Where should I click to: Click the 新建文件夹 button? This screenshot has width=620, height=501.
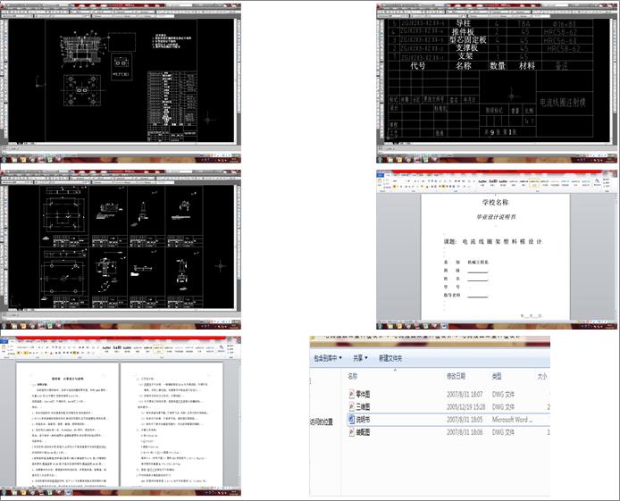click(x=390, y=358)
